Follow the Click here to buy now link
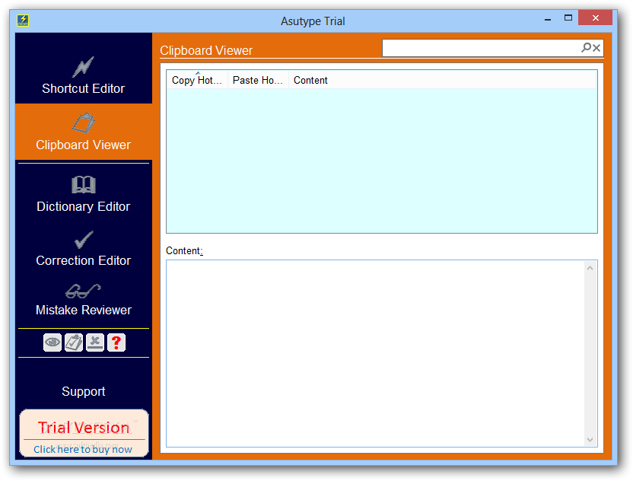633x481 pixels. (83, 449)
